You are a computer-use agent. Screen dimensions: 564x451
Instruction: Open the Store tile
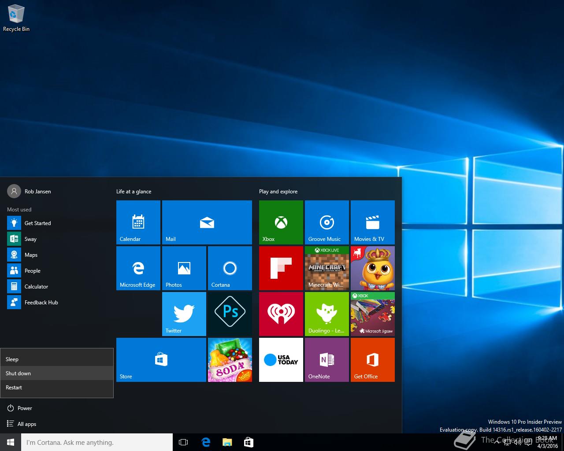click(x=161, y=360)
